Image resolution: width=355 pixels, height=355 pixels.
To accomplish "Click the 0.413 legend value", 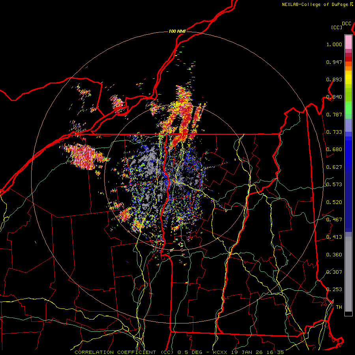I will pos(334,237).
